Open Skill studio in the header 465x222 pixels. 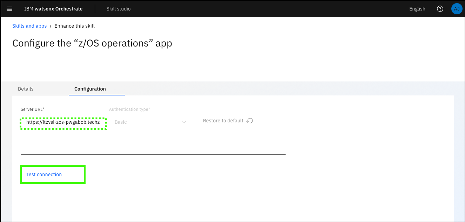[119, 9]
